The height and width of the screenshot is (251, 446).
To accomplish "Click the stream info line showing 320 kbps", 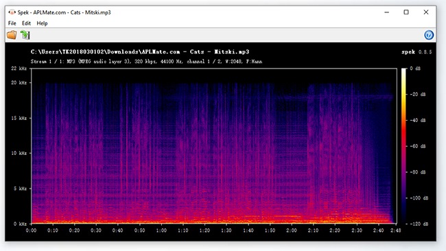I will click(x=146, y=62).
